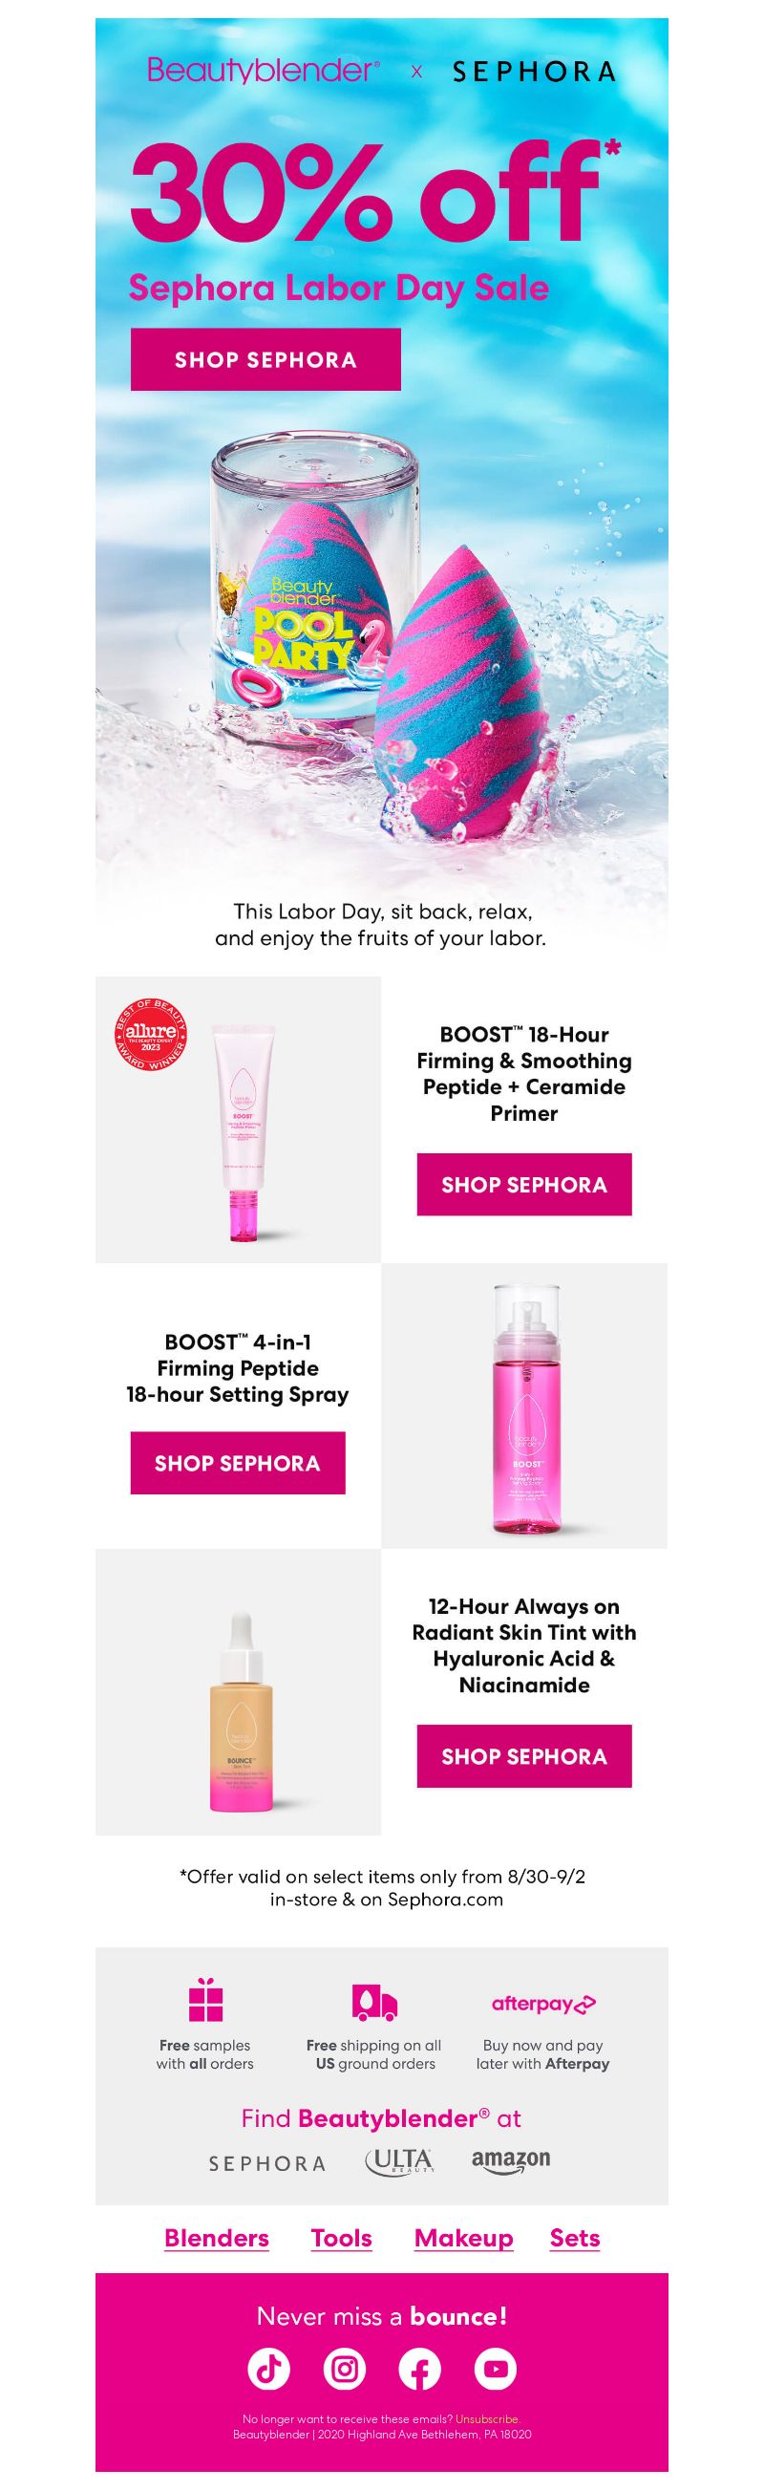Shop Sephora for the Radiant Skin Tint
This screenshot has width=764, height=2491.
point(524,1756)
